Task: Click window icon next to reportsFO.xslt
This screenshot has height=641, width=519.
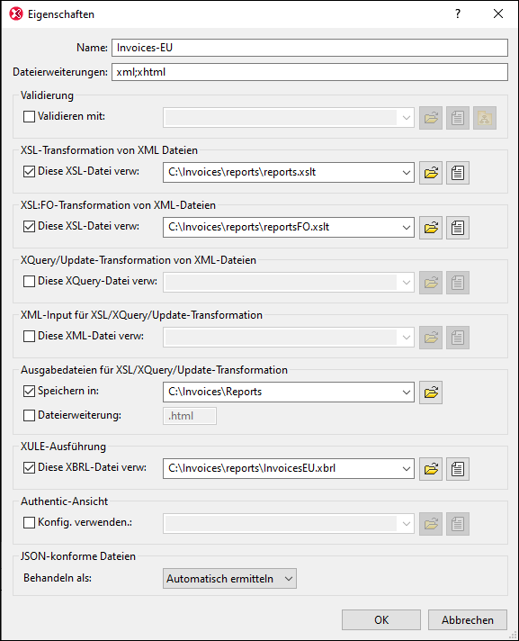Action: pos(457,228)
